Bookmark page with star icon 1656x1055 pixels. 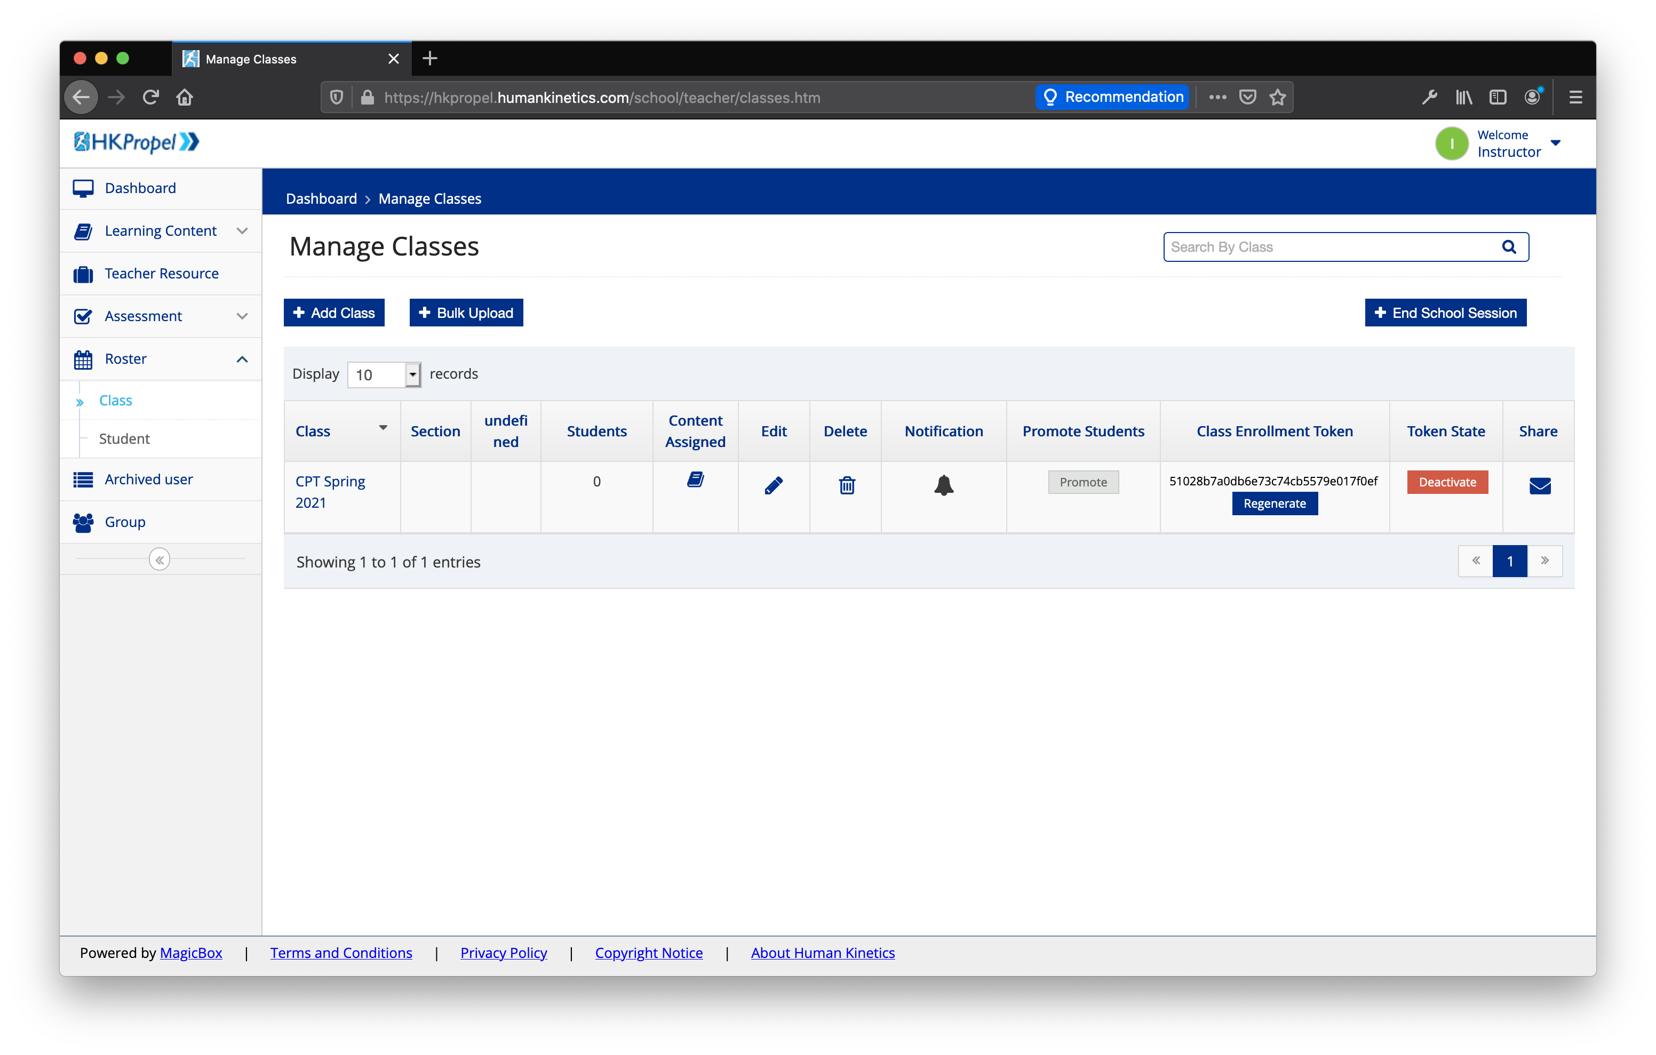tap(1278, 97)
